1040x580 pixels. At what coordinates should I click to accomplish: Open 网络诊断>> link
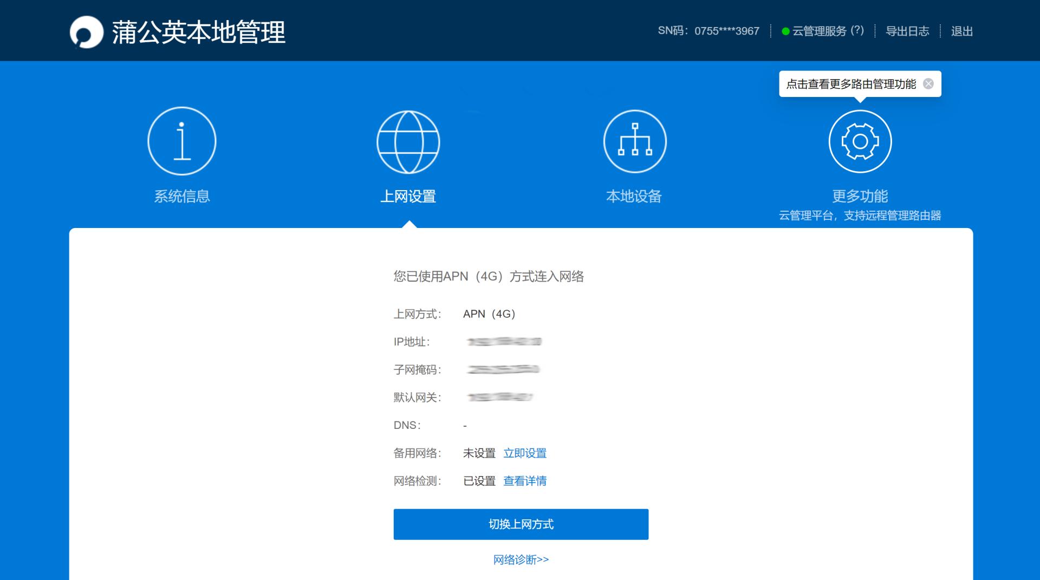(x=521, y=559)
